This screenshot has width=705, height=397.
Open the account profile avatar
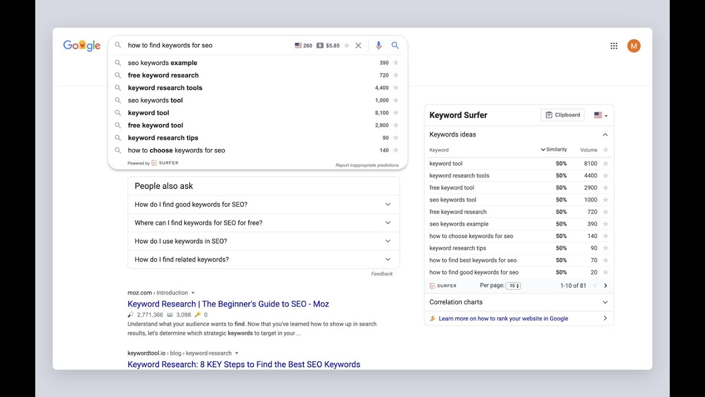coord(634,46)
